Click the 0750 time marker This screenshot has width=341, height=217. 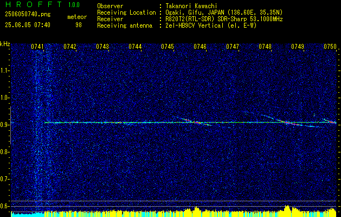[x=330, y=47]
